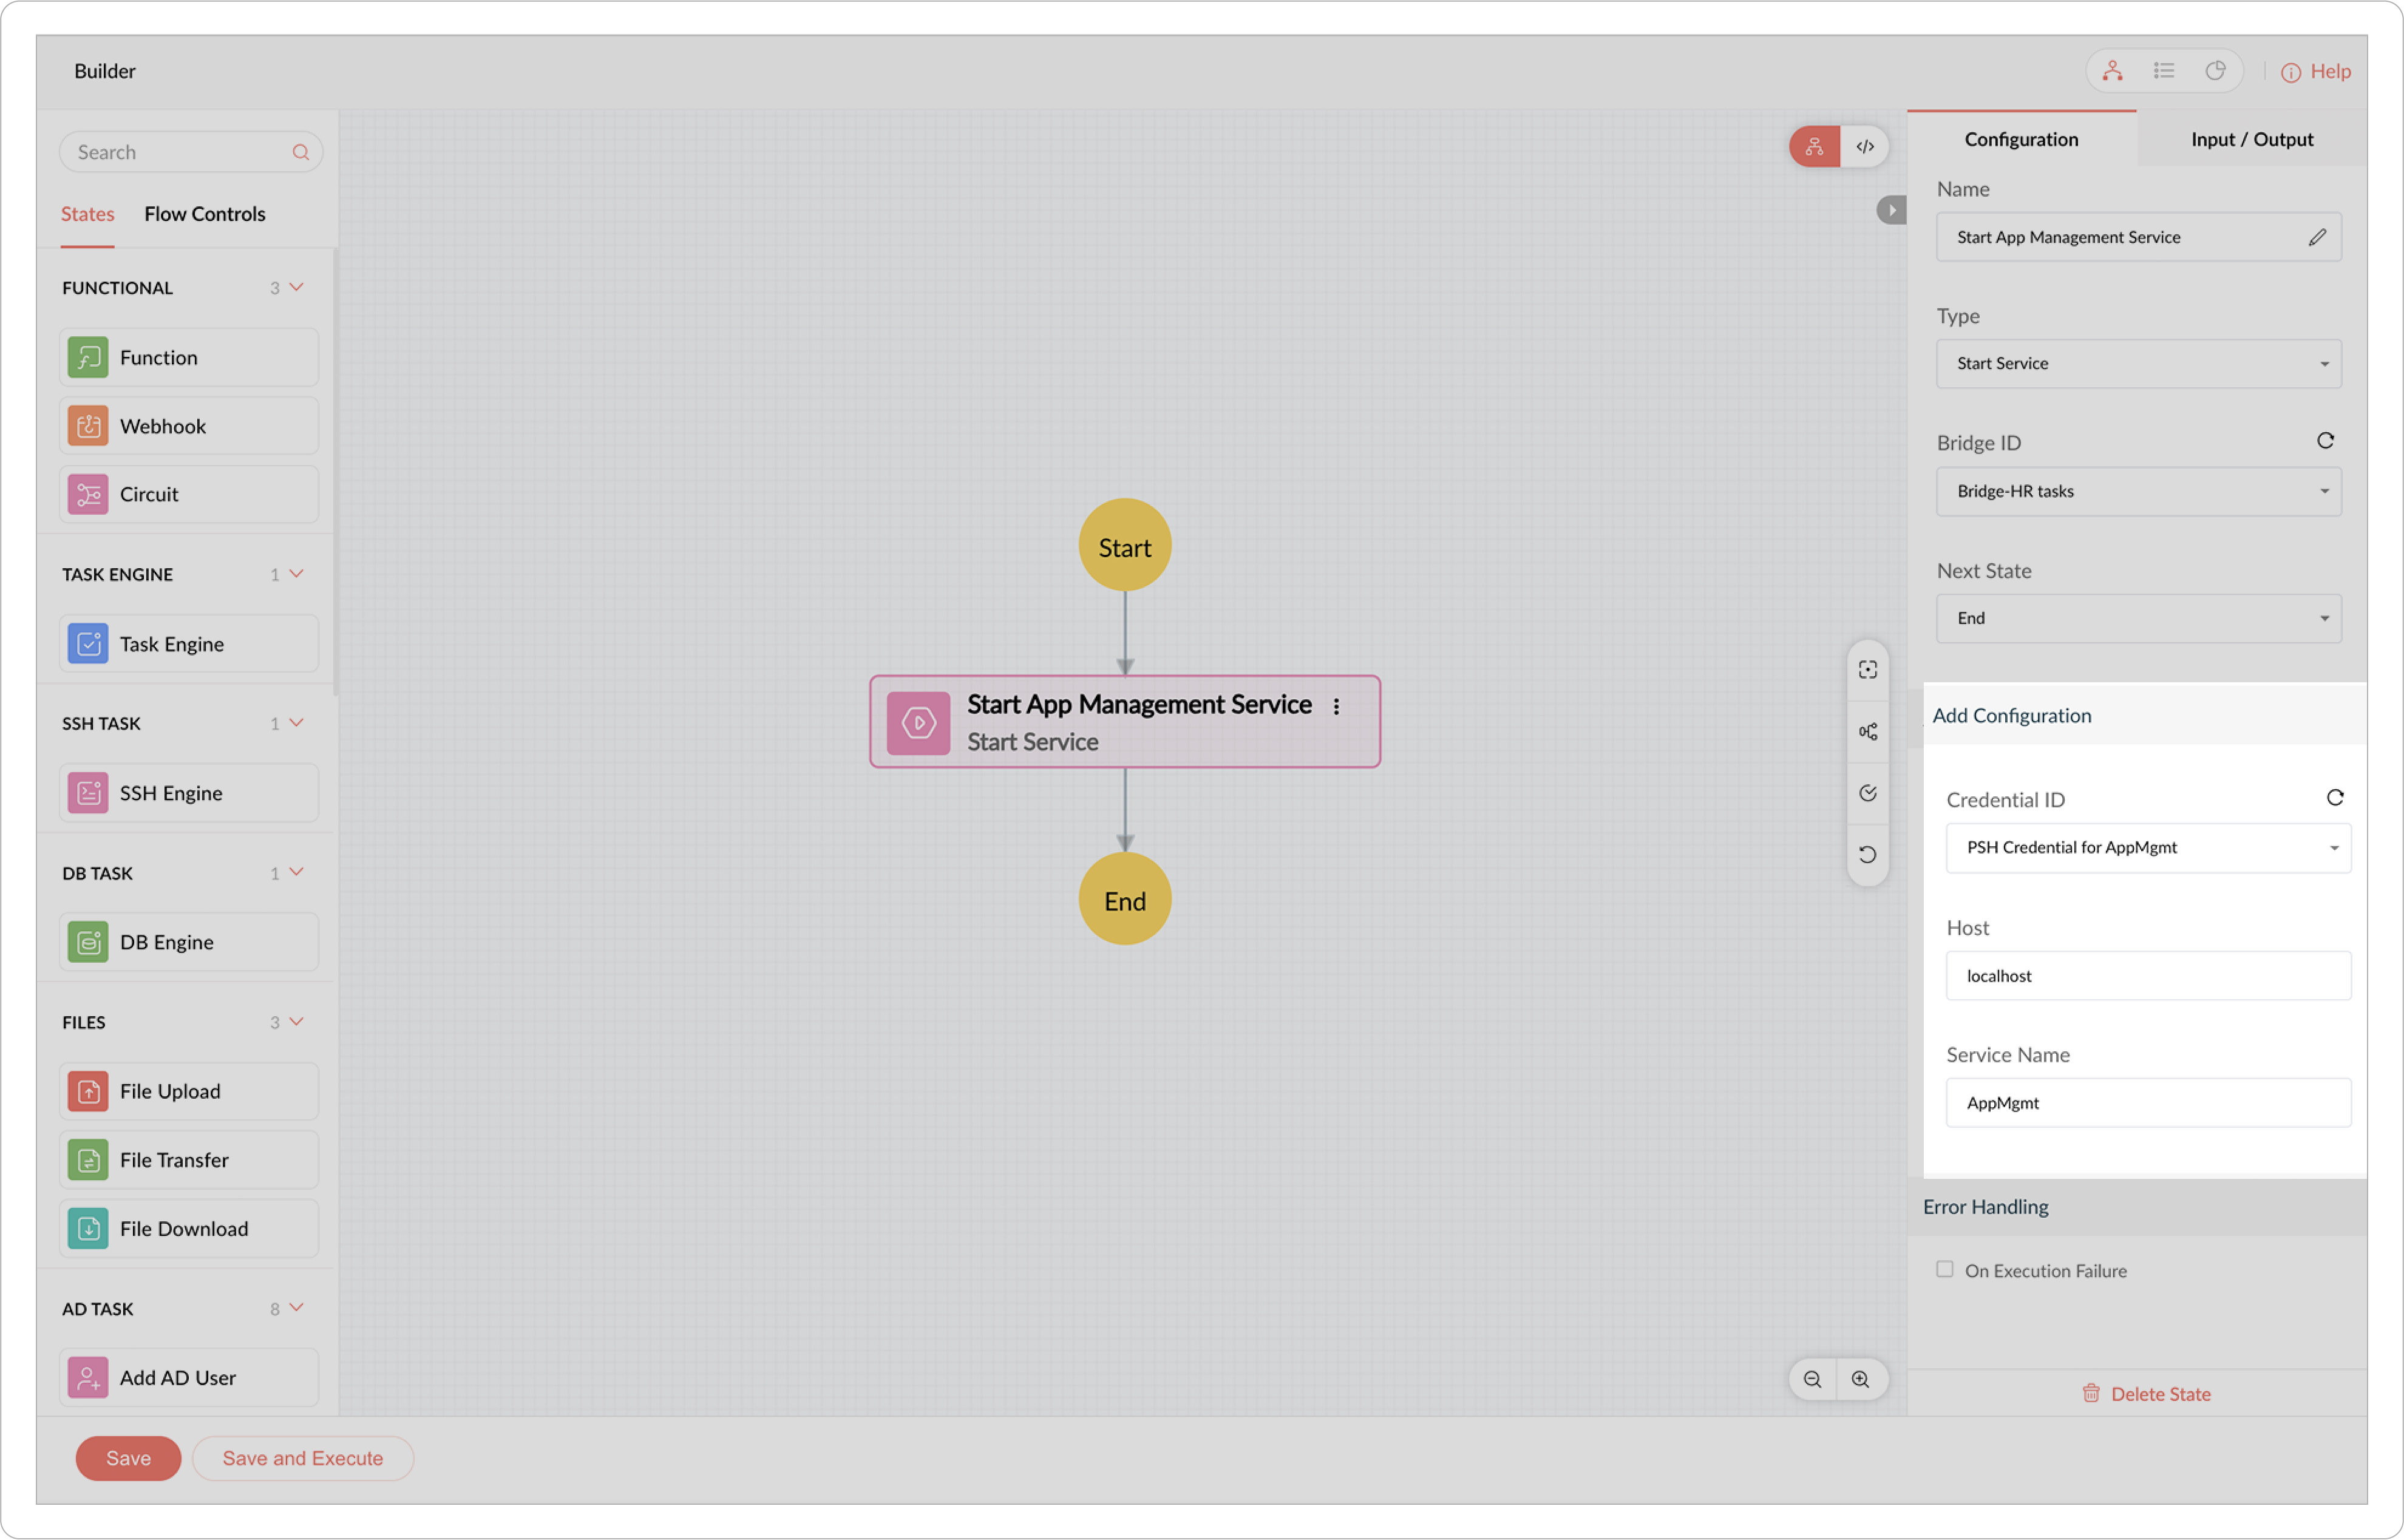Enable On Execution Failure checkbox
Screen dimensions: 2404x1540
[1945, 1269]
